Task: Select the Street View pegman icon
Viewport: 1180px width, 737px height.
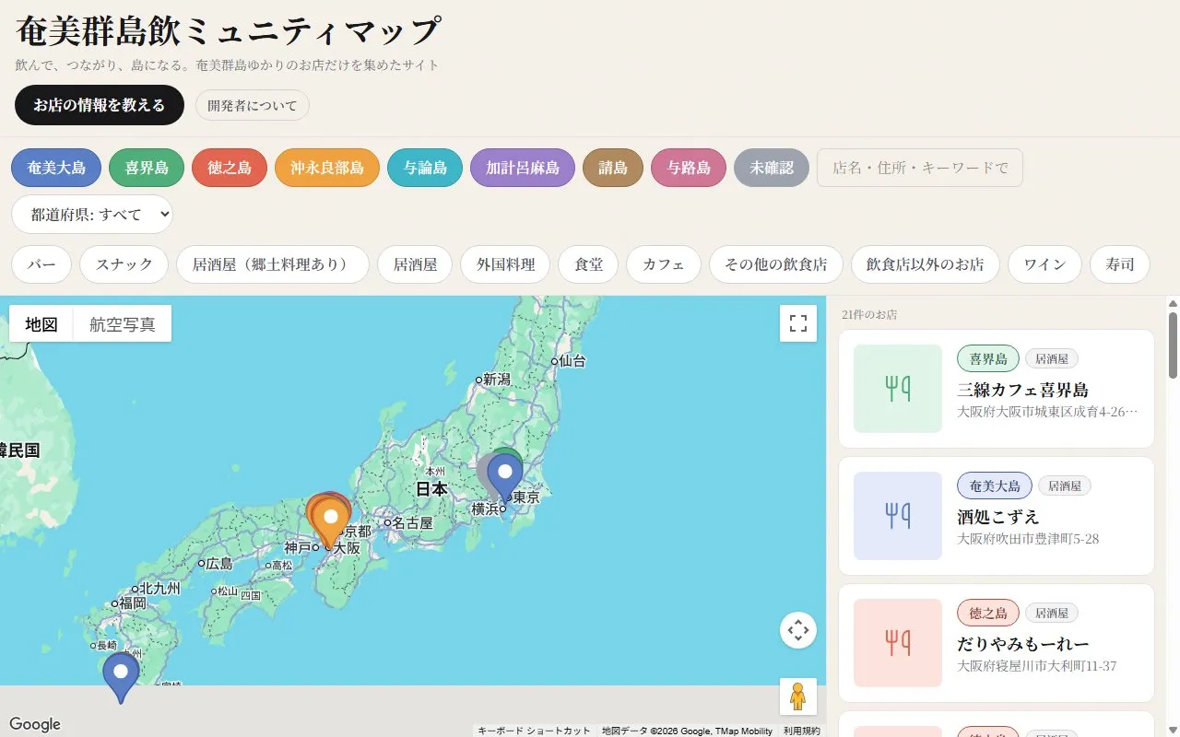Action: coord(798,696)
